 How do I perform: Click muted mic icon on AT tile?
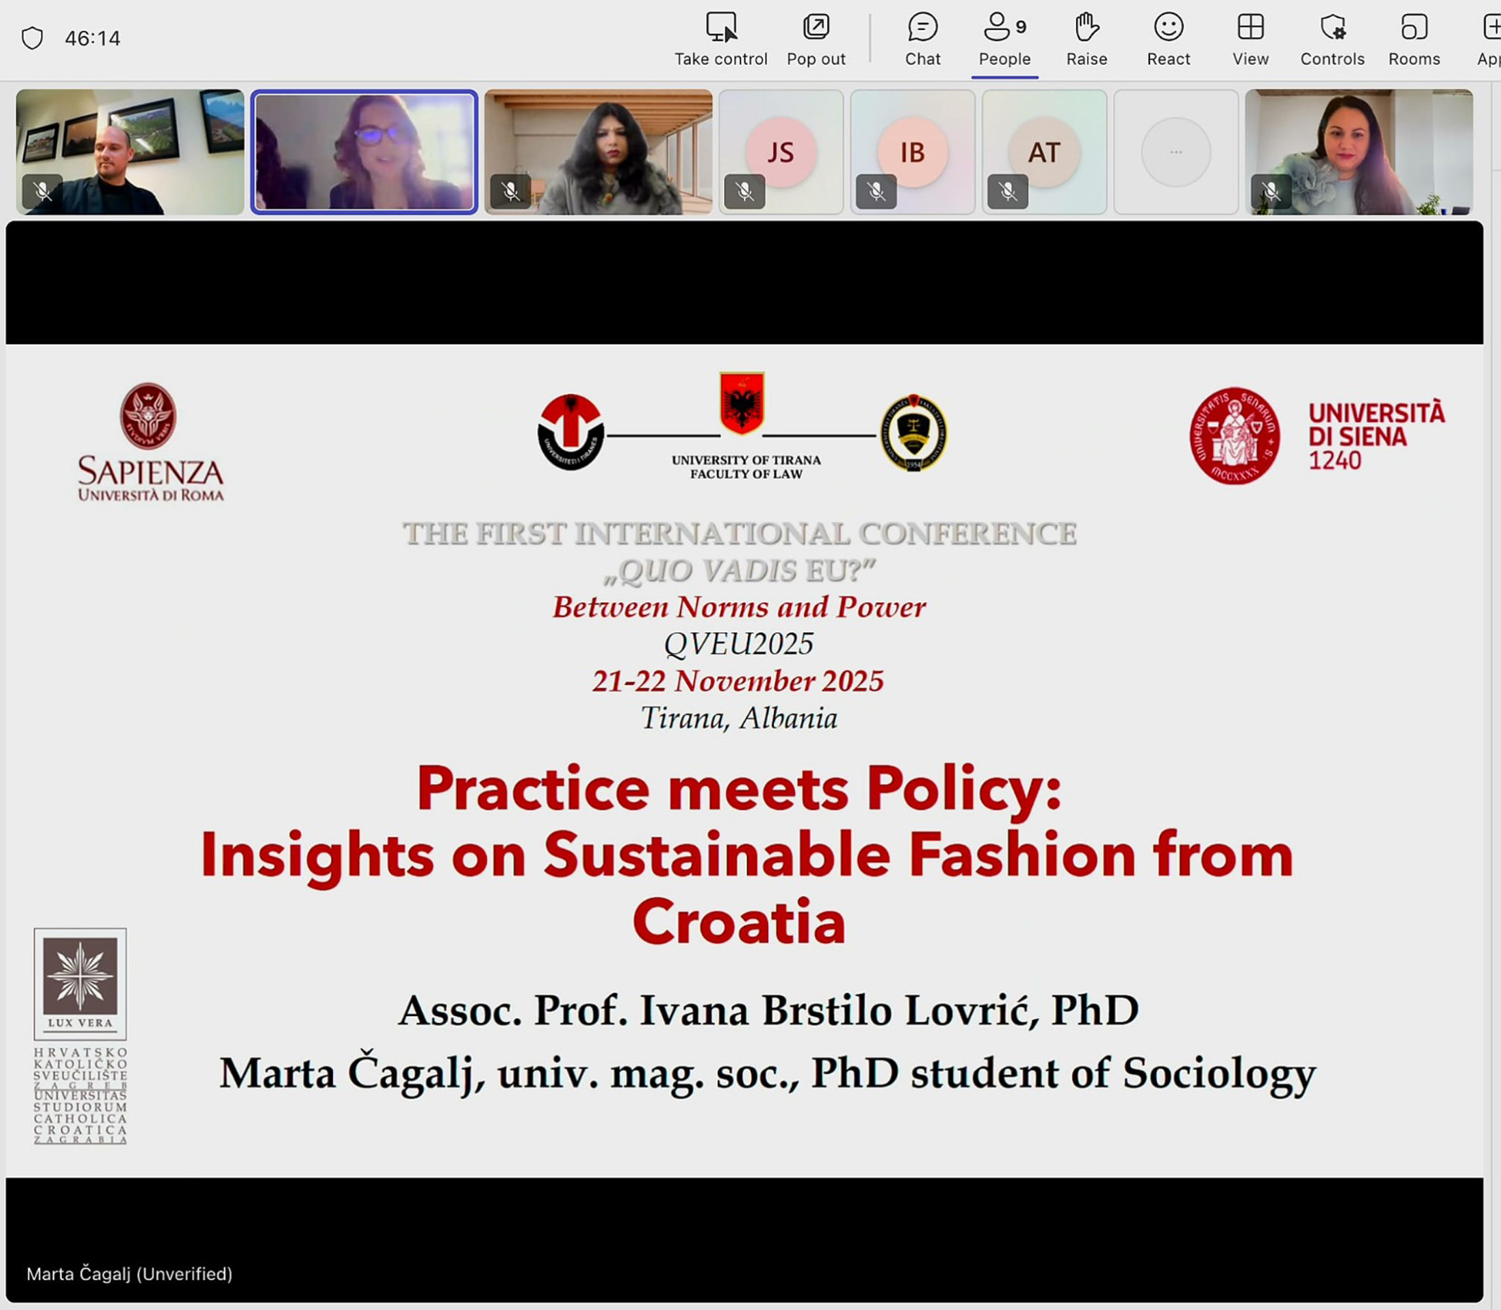coord(1008,191)
